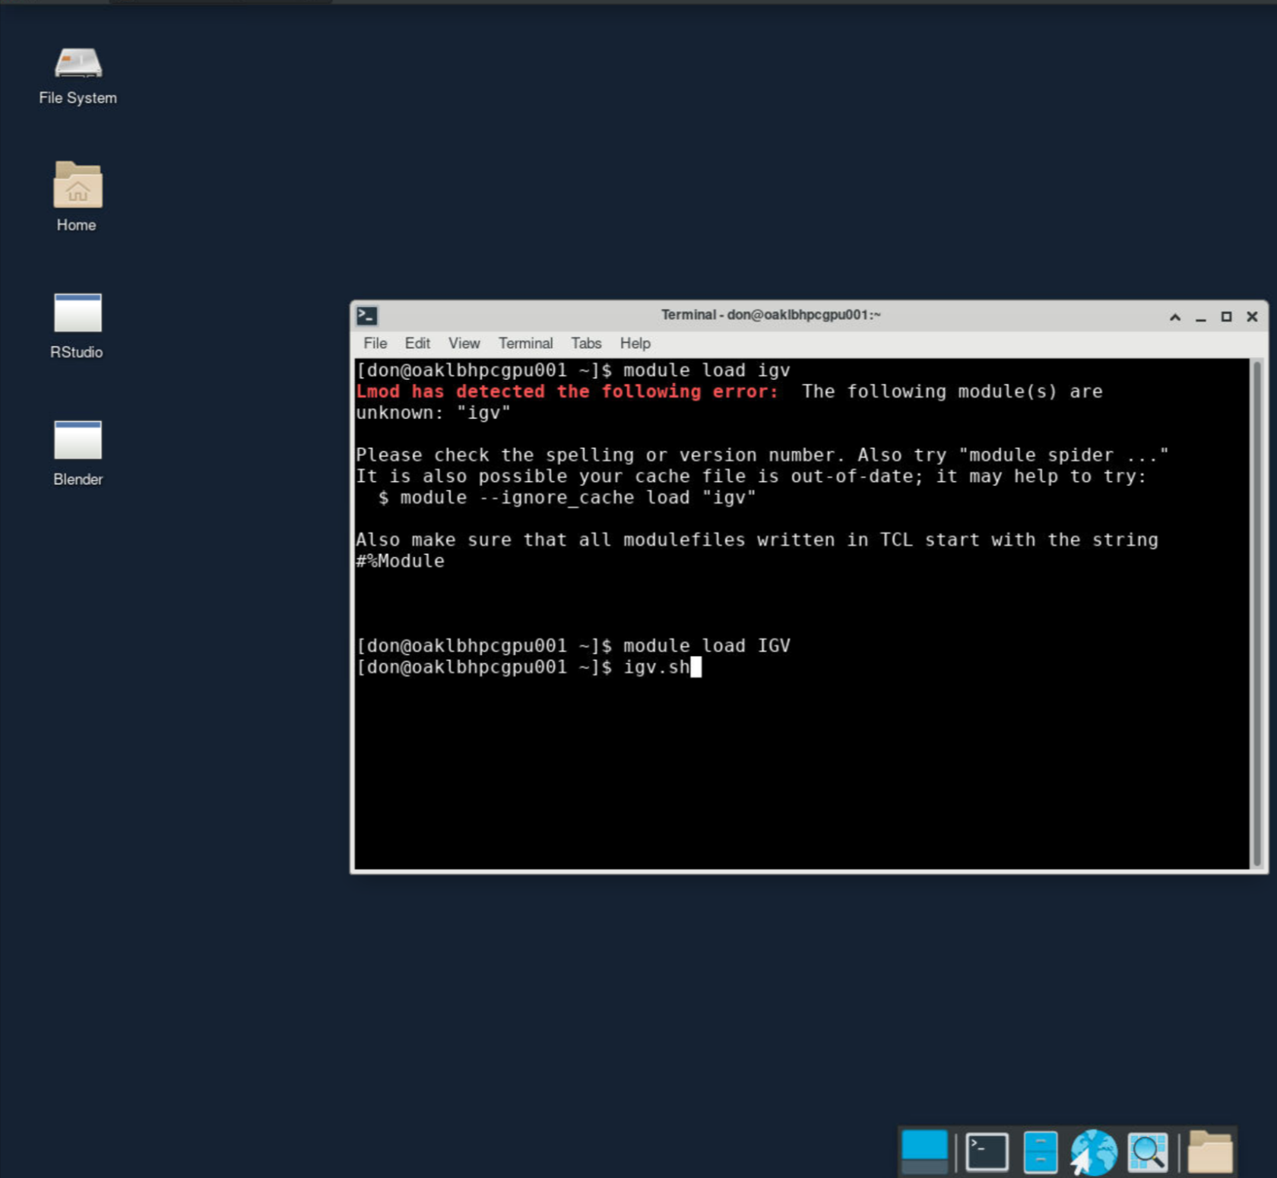Open the File menu in Terminal
The image size is (1277, 1178).
pyautogui.click(x=375, y=344)
